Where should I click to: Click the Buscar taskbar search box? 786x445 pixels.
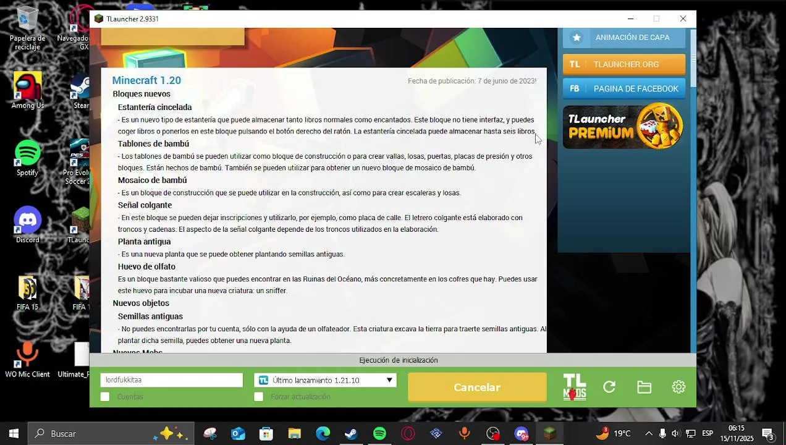pyautogui.click(x=111, y=434)
